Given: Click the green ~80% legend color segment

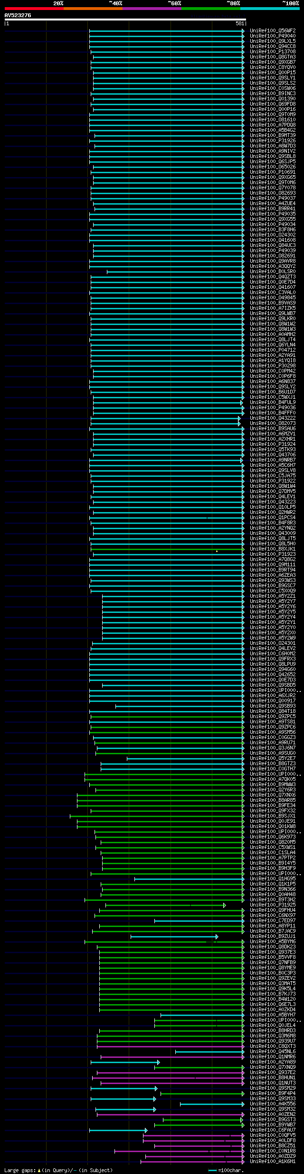Looking at the screenshot, I should point(210,9).
